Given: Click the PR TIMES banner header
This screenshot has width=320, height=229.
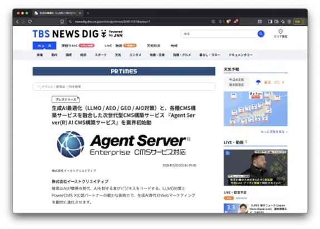Looking at the screenshot, I should pyautogui.click(x=124, y=71).
